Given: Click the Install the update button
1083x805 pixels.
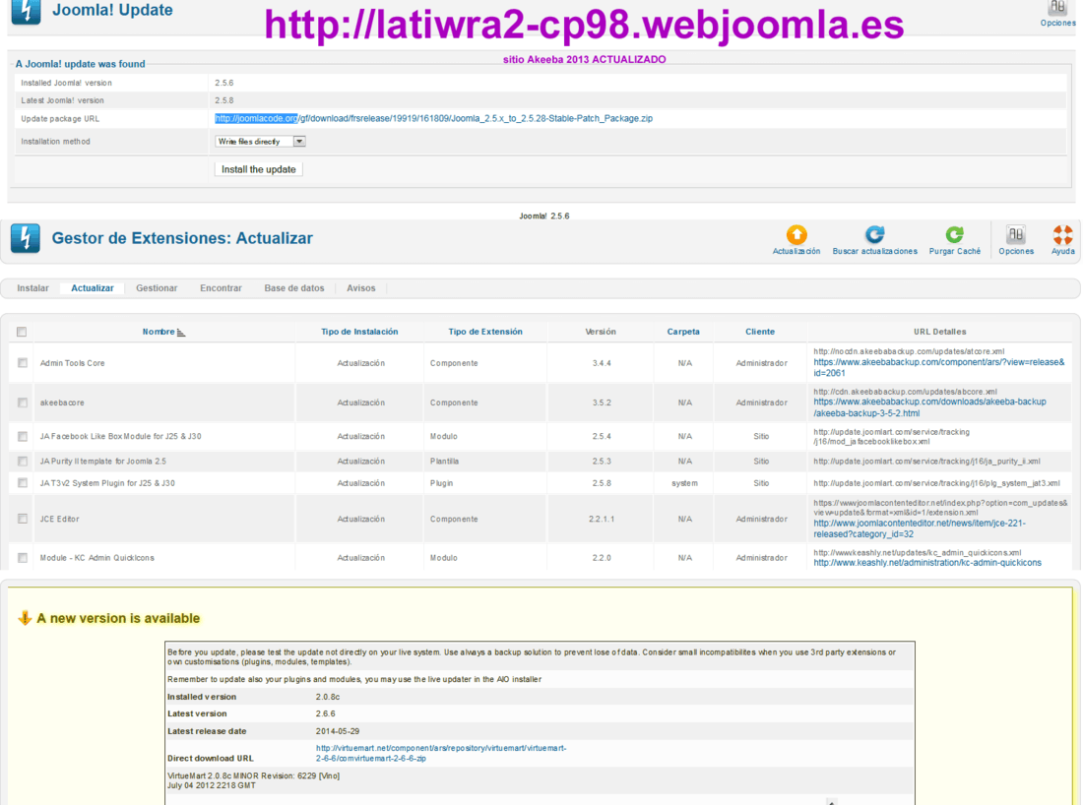Looking at the screenshot, I should point(258,169).
